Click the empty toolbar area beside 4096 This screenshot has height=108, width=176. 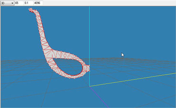coord(109,3)
